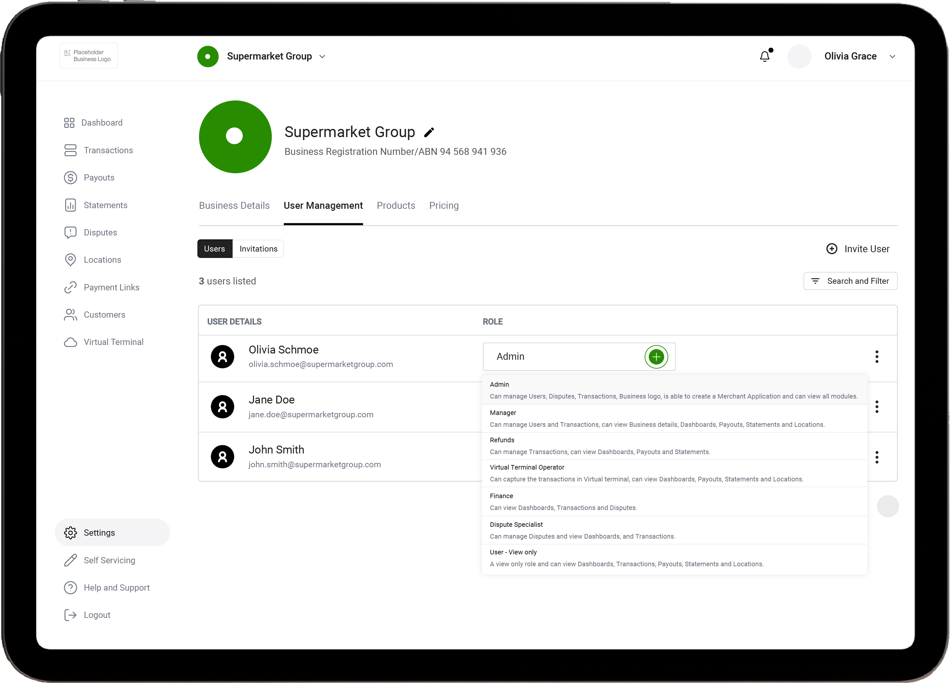Open the Self Servicing link
This screenshot has height=683, width=950.
[109, 560]
